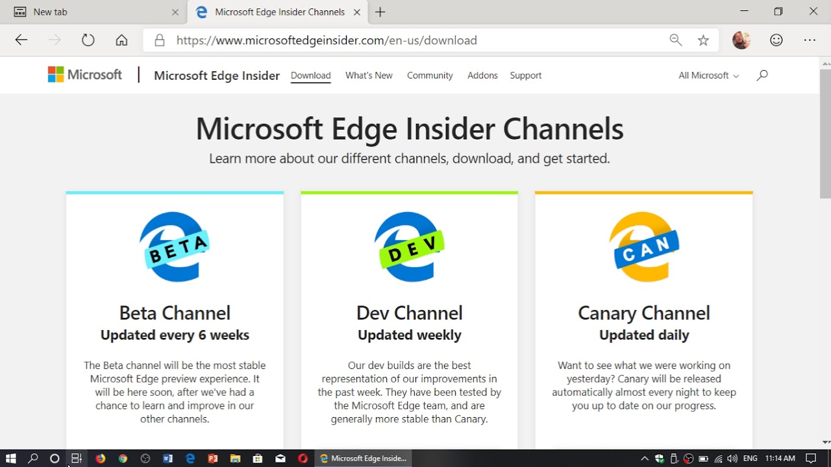Click the 11:14 AM taskbar clock
Viewport: 831px width, 467px height.
point(780,458)
